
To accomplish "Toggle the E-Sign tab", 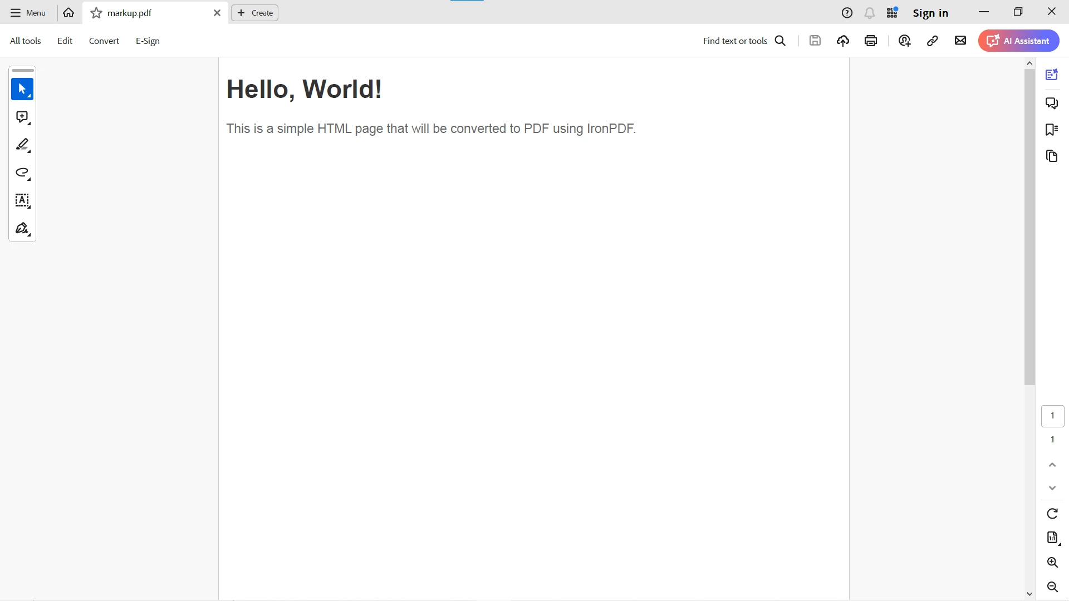I will click(x=147, y=41).
